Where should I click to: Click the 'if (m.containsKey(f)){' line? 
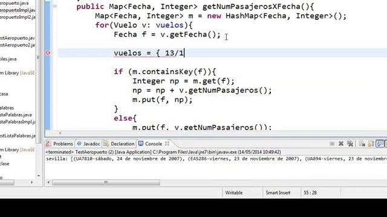point(164,72)
